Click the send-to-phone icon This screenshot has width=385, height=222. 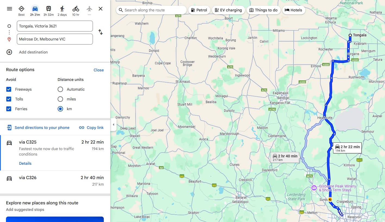9,128
